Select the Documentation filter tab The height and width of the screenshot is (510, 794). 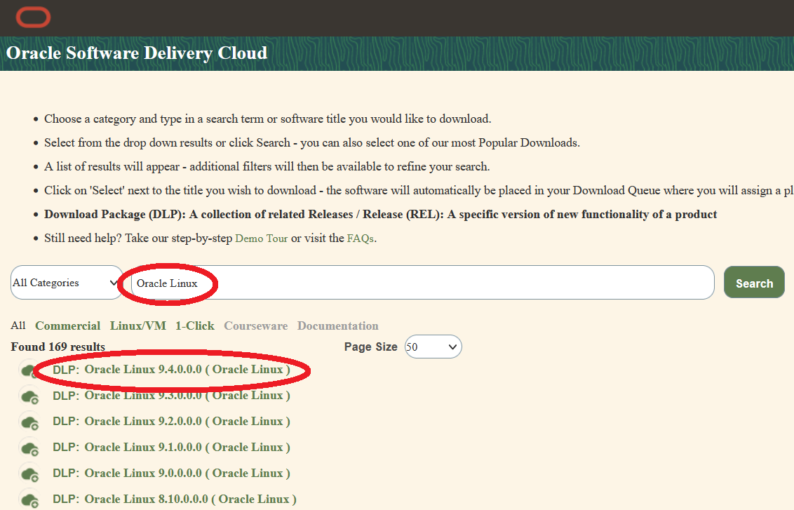coord(338,326)
